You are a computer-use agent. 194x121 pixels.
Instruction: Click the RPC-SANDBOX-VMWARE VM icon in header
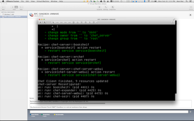tap(31, 15)
